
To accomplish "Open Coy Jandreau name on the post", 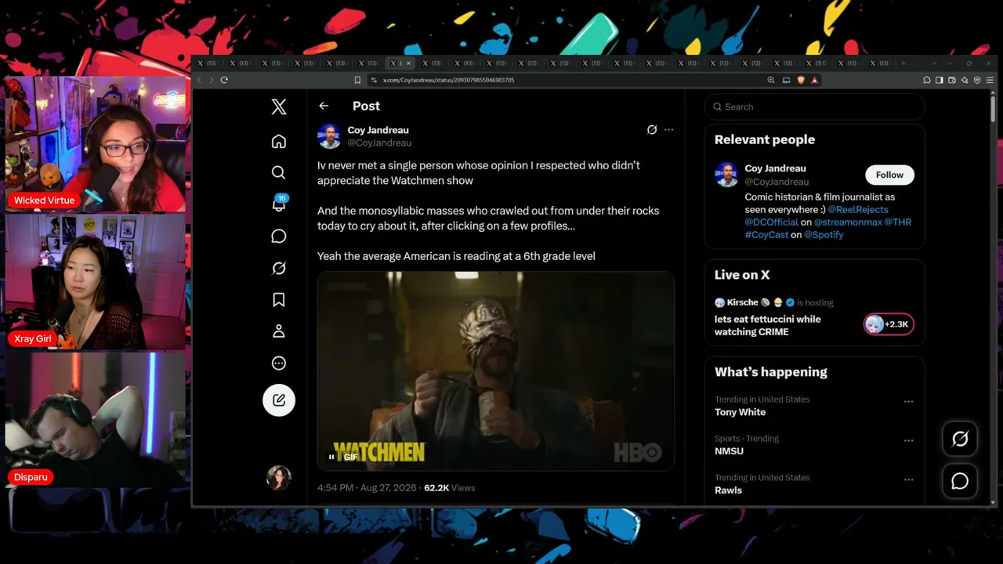I will coord(378,130).
